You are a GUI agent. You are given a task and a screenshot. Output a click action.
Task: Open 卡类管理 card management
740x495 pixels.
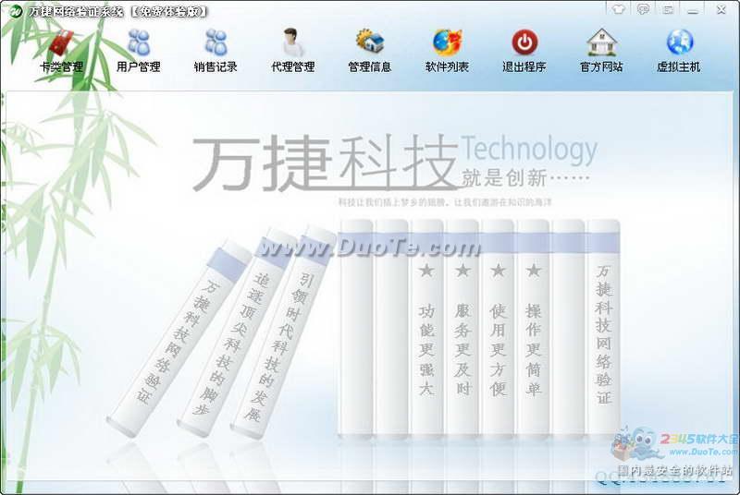click(x=61, y=51)
